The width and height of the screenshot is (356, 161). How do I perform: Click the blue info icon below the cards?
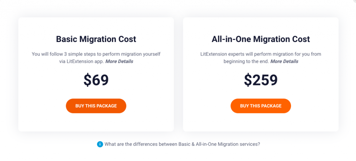click(100, 144)
